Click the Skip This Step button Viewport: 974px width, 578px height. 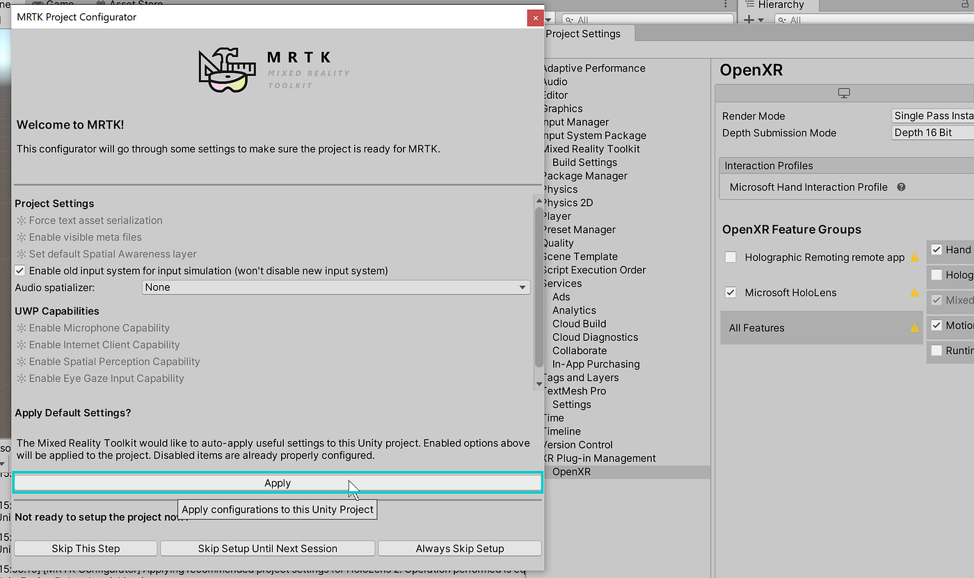86,548
